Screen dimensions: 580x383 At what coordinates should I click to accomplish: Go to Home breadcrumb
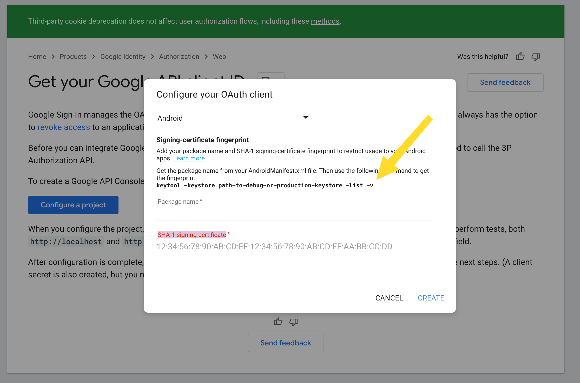tap(37, 57)
